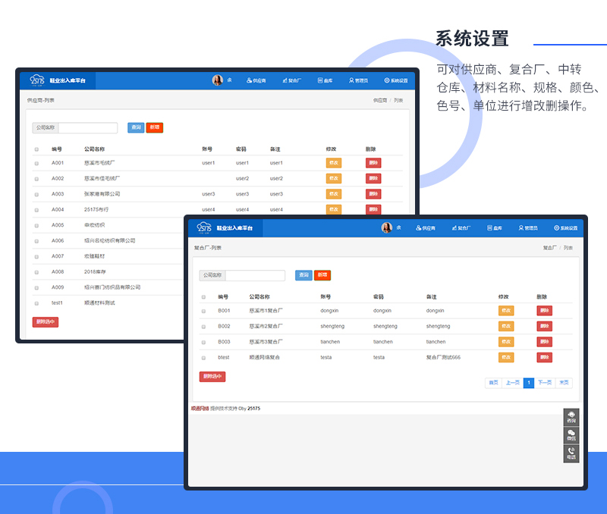This screenshot has height=514, width=607.
Task: Toggle select-all checkbox in 复合厂 table header
Action: click(x=203, y=297)
